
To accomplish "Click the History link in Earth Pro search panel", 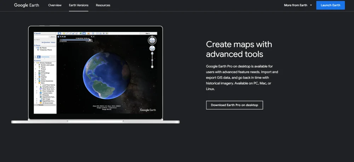I will (53, 43).
